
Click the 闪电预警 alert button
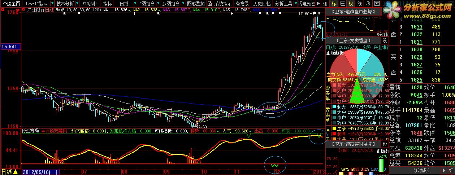(307, 4)
